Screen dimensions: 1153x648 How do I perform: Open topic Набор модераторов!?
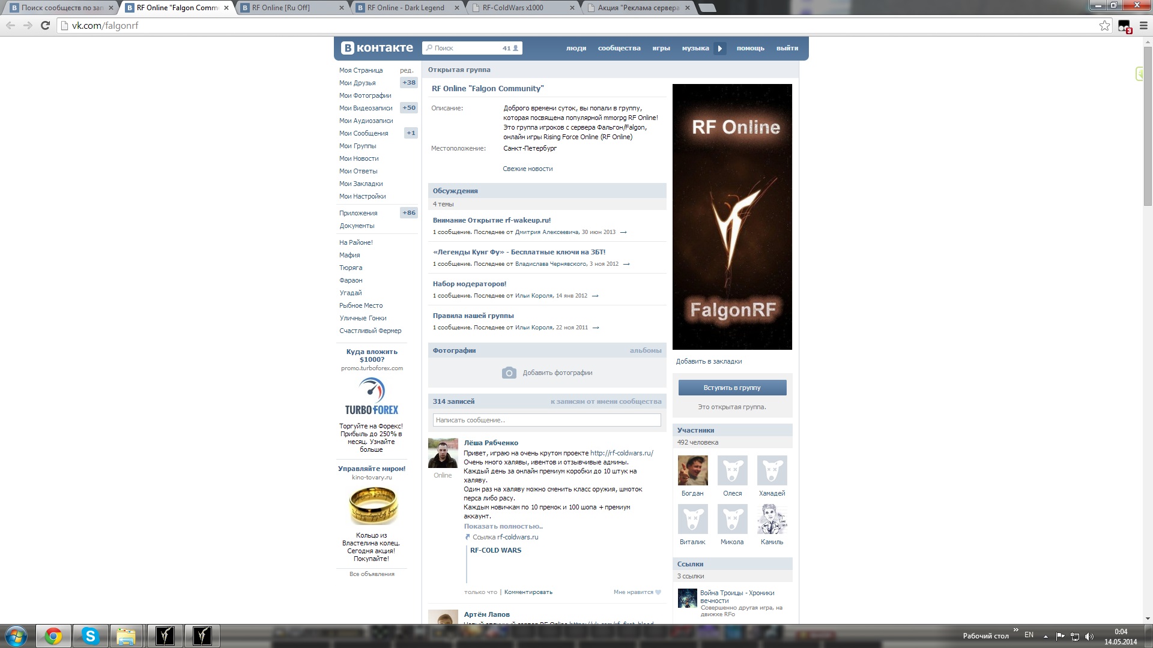tap(470, 284)
